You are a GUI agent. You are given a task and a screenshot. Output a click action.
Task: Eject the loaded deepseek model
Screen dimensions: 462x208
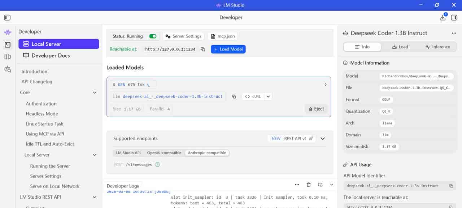point(316,109)
